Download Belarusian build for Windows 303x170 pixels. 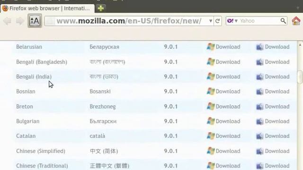click(223, 47)
